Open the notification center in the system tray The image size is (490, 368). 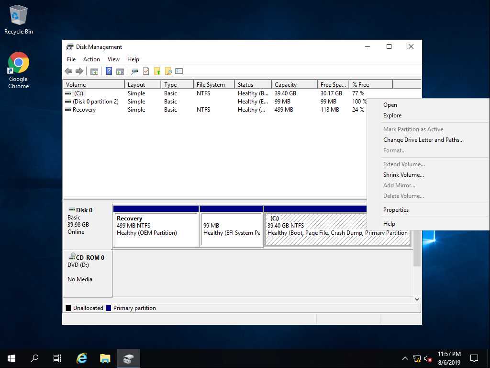coord(473,358)
